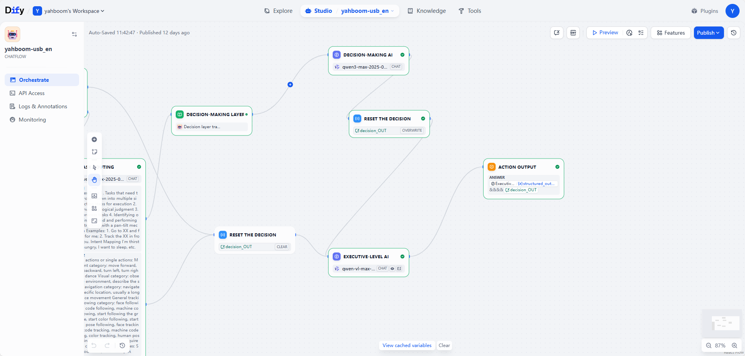Switch to pointer mode
Viewport: 745px width, 356px height.
tap(94, 167)
